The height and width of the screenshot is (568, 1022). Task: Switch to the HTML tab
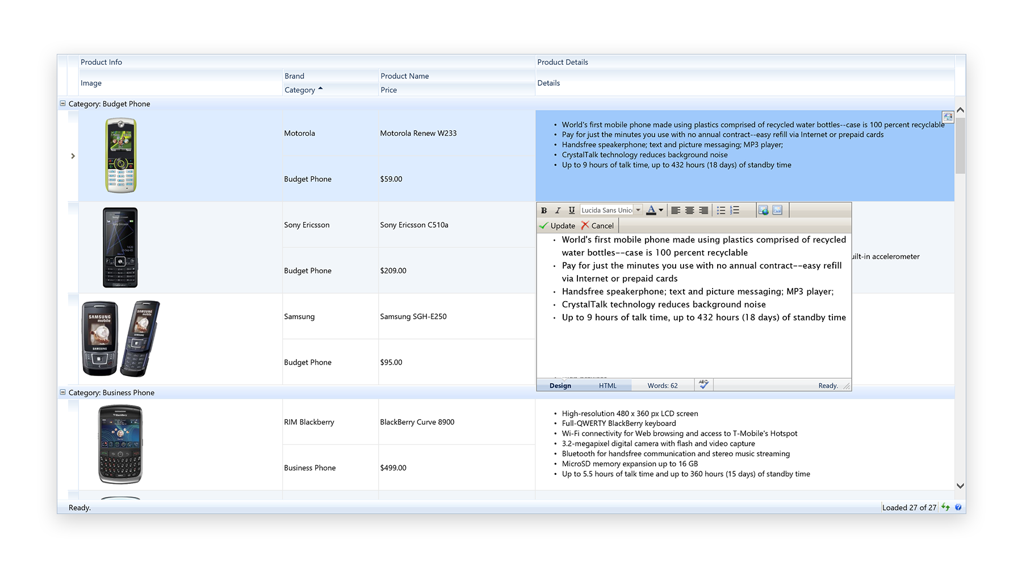pyautogui.click(x=608, y=386)
